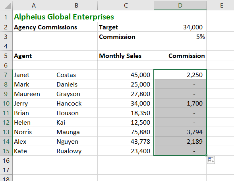Select the 5% commission rate cell
The height and width of the screenshot is (181, 234).
pos(180,37)
